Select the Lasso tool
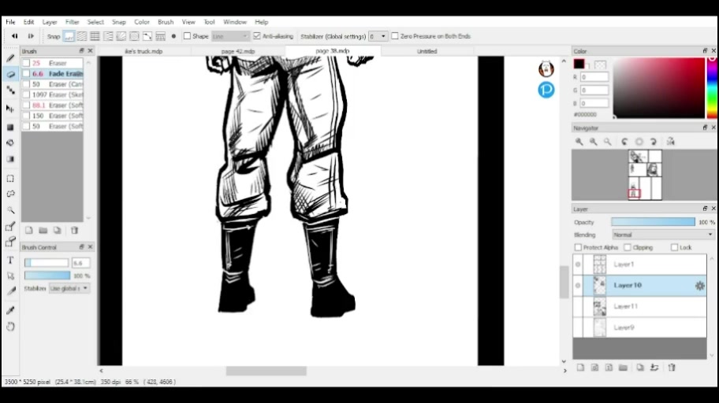The height and width of the screenshot is (403, 719). pyautogui.click(x=10, y=194)
